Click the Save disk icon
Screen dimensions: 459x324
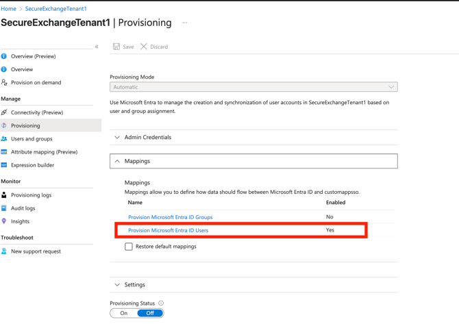(116, 47)
